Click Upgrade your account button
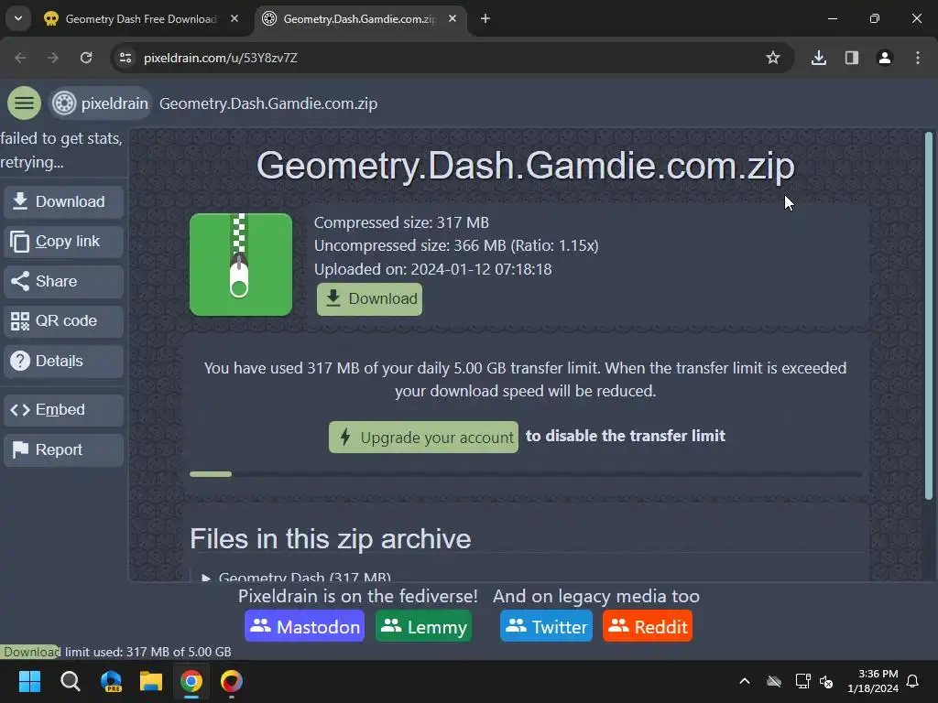The height and width of the screenshot is (703, 938). 423,437
